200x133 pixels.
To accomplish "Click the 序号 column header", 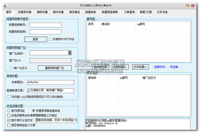I will tap(91, 24).
